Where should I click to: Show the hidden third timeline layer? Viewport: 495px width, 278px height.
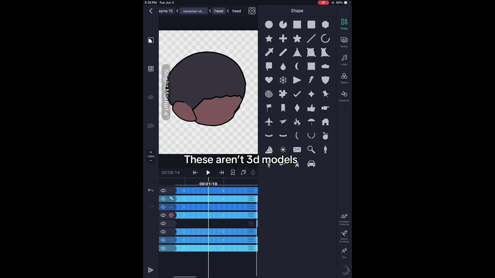click(163, 207)
